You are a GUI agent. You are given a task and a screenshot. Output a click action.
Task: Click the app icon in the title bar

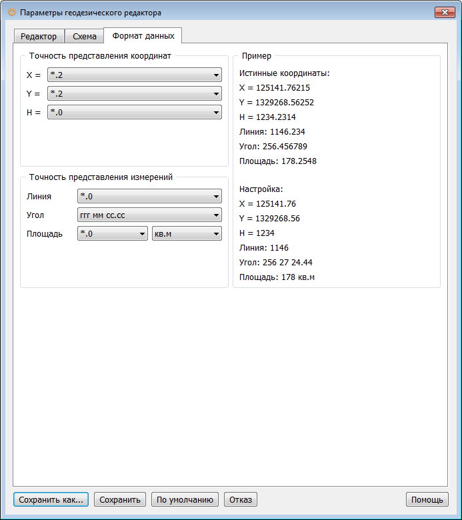[11, 13]
